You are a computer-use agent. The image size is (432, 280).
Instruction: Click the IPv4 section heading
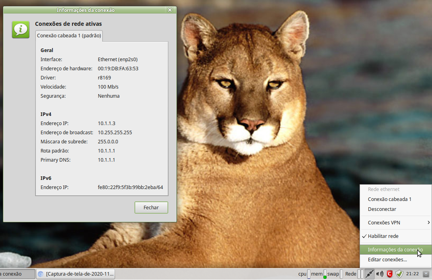[46, 114]
